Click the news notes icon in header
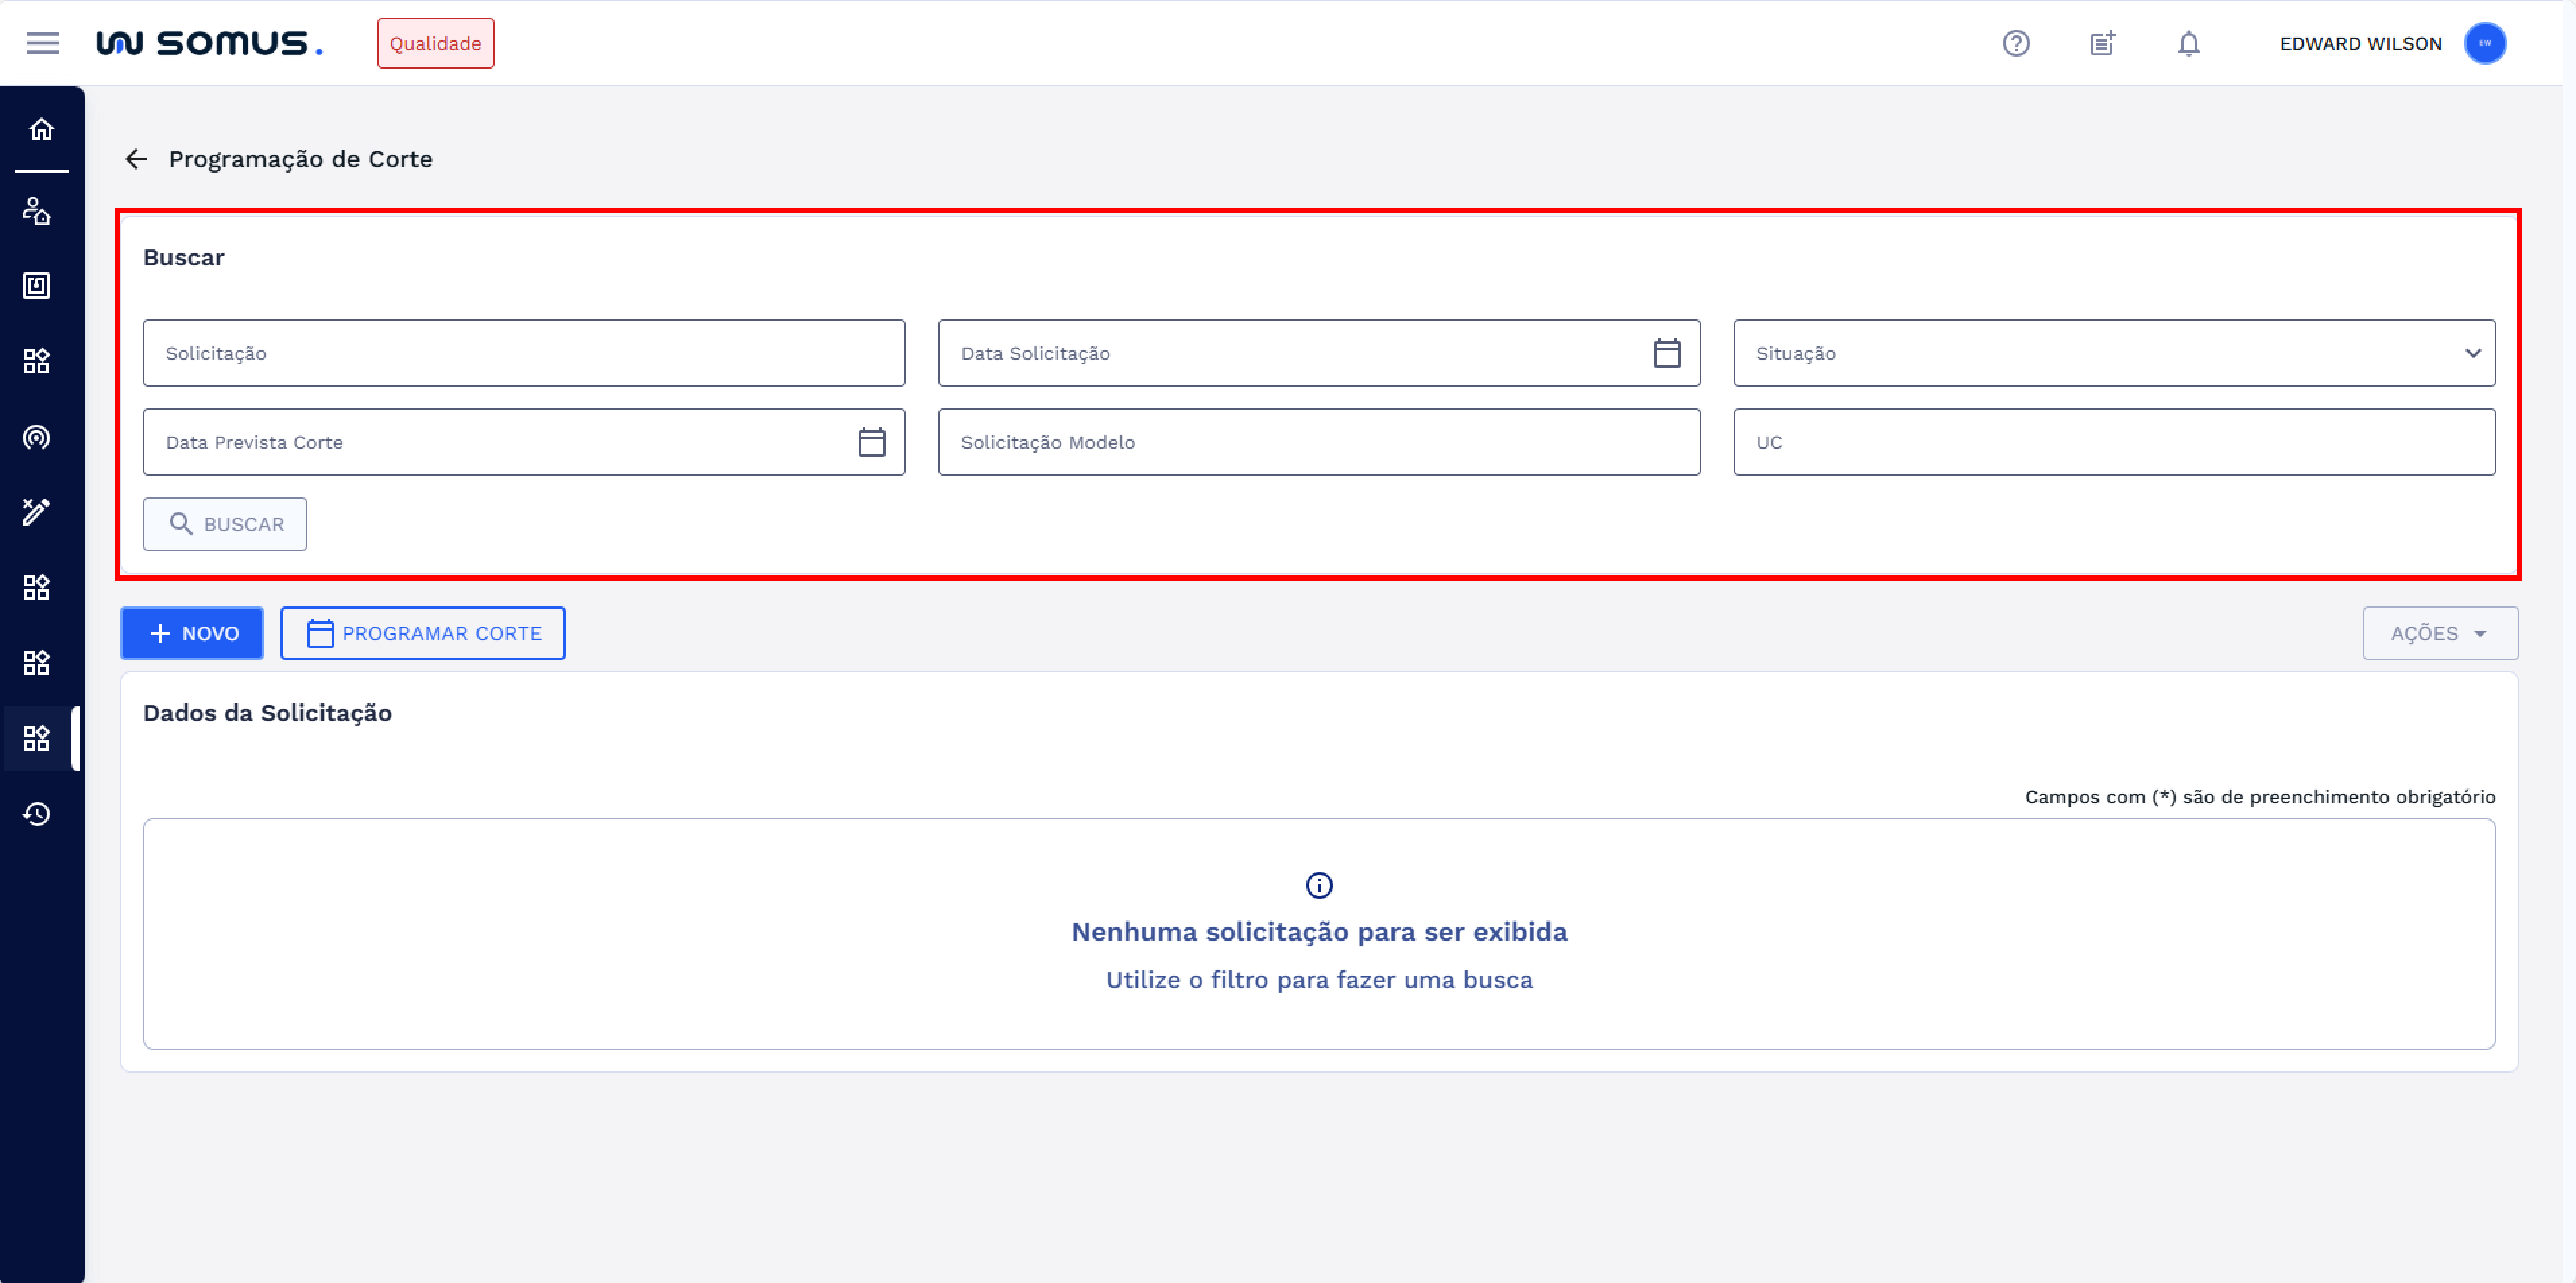The image size is (2576, 1283). coord(2102,43)
